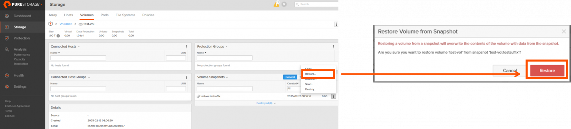Select the General button in Volume Snapshots

tap(290, 77)
